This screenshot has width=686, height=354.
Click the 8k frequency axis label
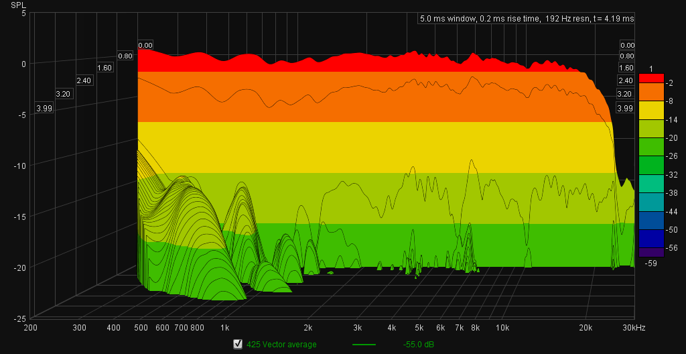pyautogui.click(x=476, y=327)
